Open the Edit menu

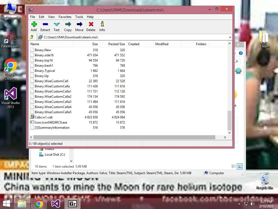[42, 17]
